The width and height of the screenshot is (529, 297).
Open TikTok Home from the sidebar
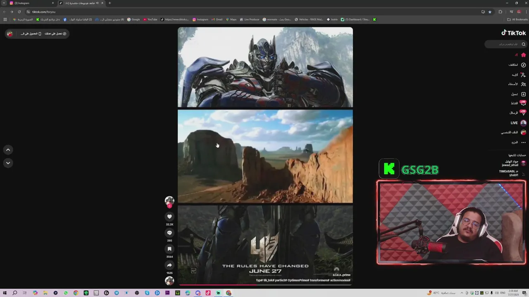(x=523, y=55)
